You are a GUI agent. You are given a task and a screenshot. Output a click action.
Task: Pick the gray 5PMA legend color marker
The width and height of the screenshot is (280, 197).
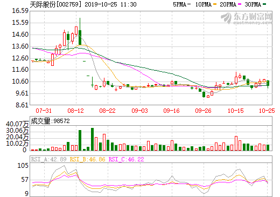(189, 4)
